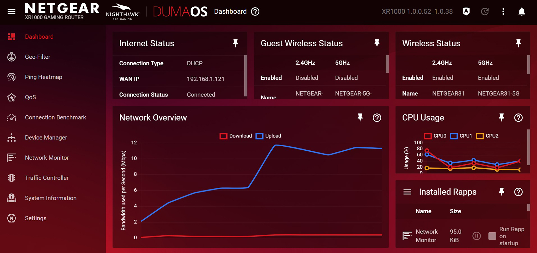The height and width of the screenshot is (253, 537).
Task: Click the shield icon in header
Action: pyautogui.click(x=466, y=12)
